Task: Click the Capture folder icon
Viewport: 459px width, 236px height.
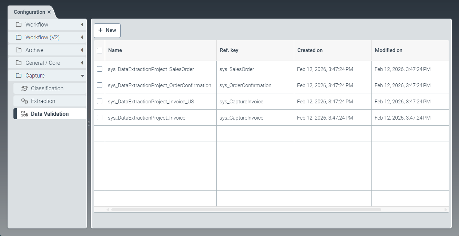Action: coord(19,75)
